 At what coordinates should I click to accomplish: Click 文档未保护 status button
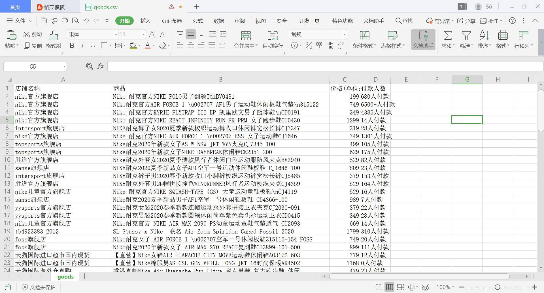point(39,287)
